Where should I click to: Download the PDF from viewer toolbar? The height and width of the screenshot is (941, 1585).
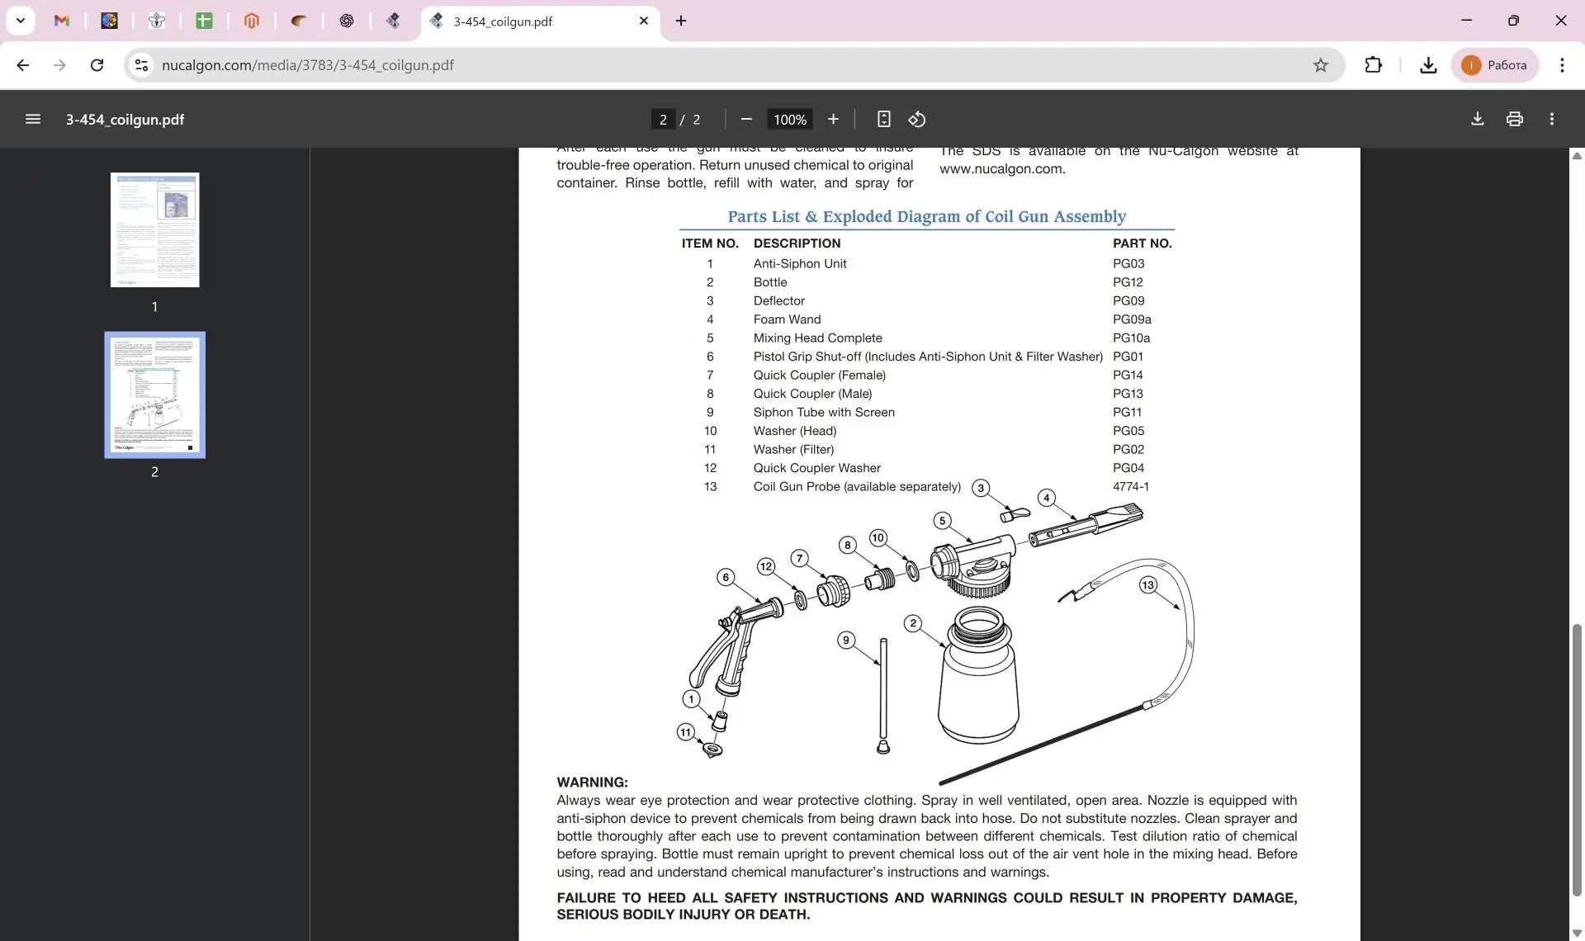(x=1477, y=119)
